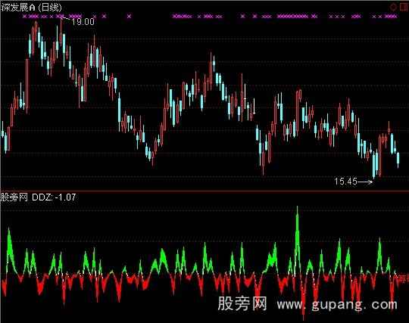Click the tallest green DDZ spike
This screenshot has width=409, height=323.
pos(298,240)
